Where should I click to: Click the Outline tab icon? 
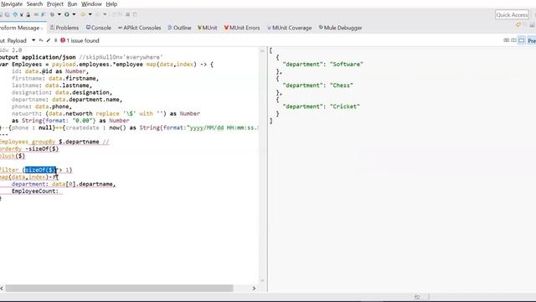tap(170, 28)
